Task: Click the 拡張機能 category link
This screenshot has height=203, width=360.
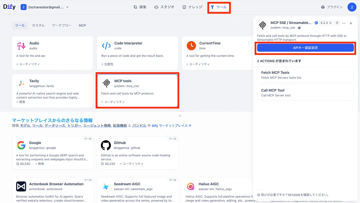Action: tap(120, 126)
